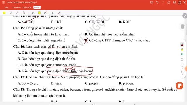The width and height of the screenshot is (187, 105).
Task: Switch to the Xem tab
Action: tap(6, 8)
